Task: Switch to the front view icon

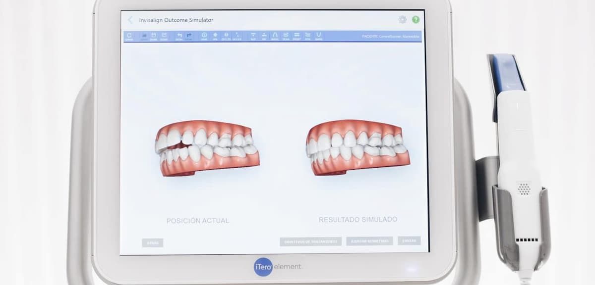Action: (x=297, y=36)
